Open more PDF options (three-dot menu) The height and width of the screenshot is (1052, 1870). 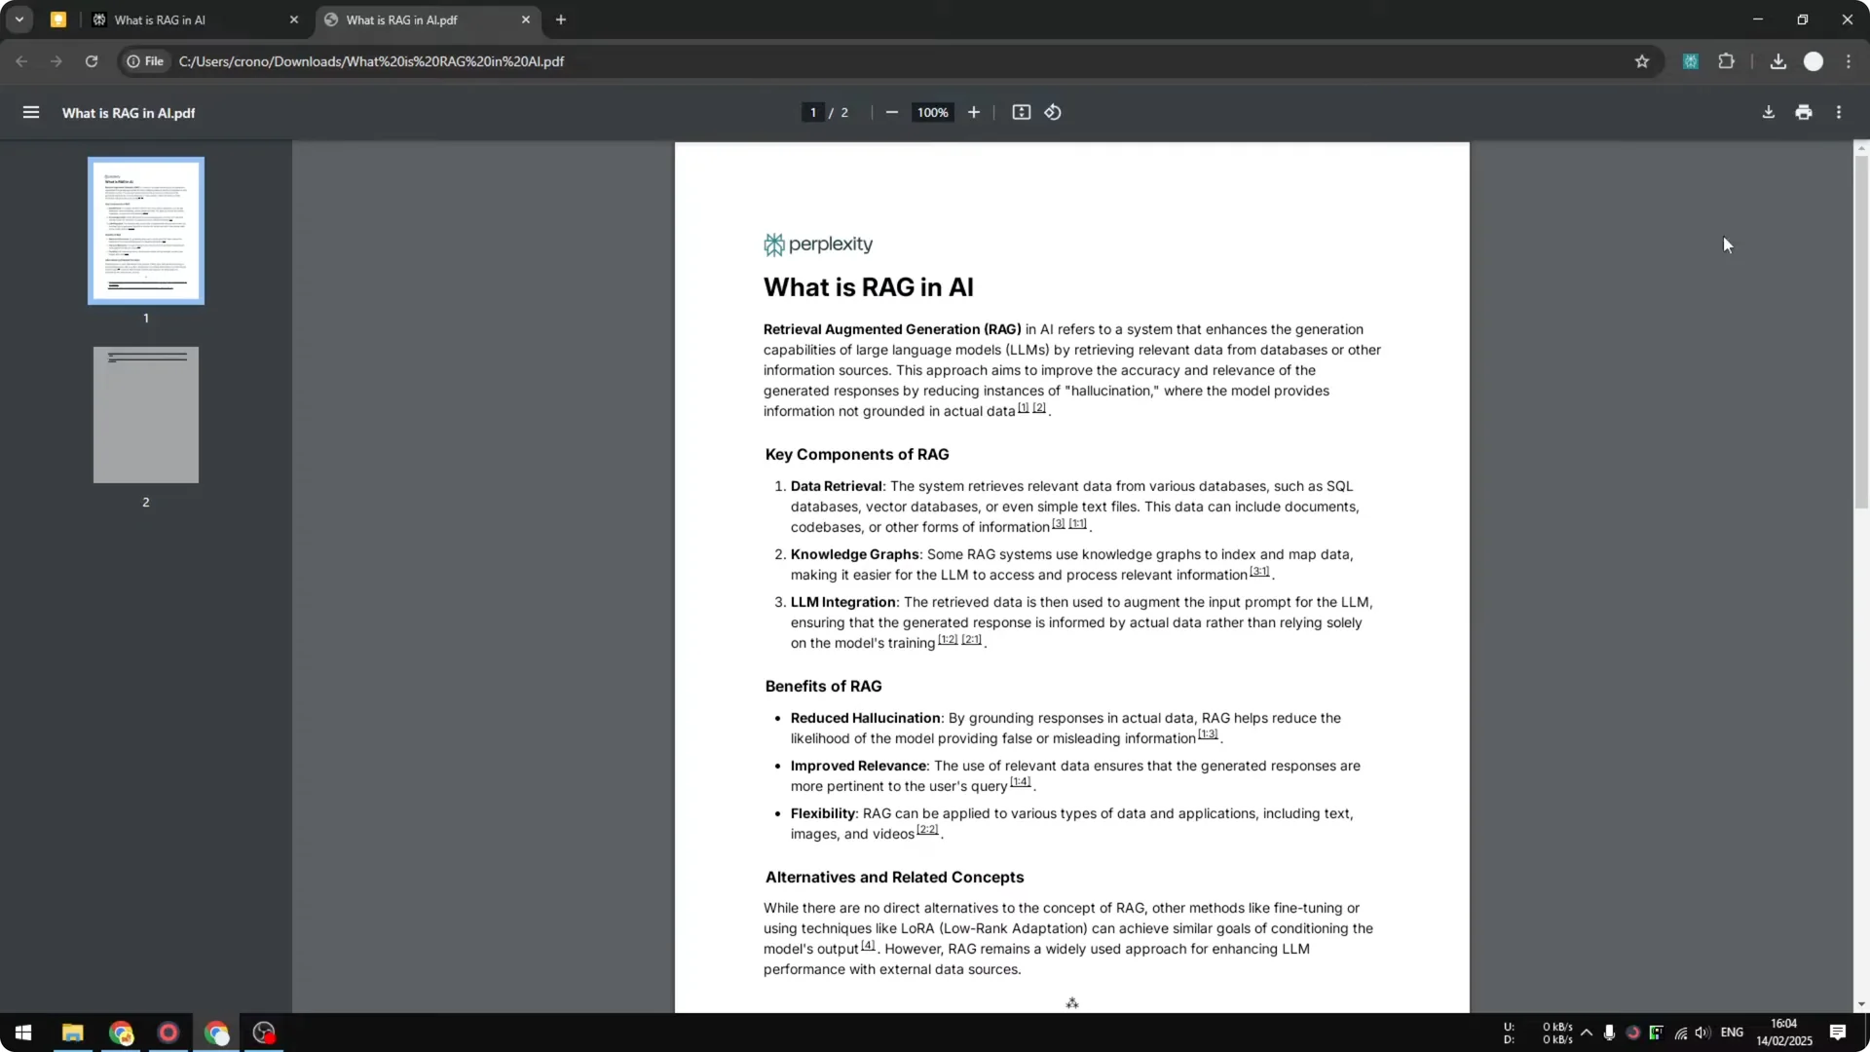click(x=1840, y=112)
